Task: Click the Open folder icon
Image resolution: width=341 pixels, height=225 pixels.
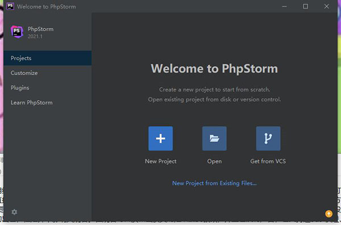Action: [x=214, y=139]
